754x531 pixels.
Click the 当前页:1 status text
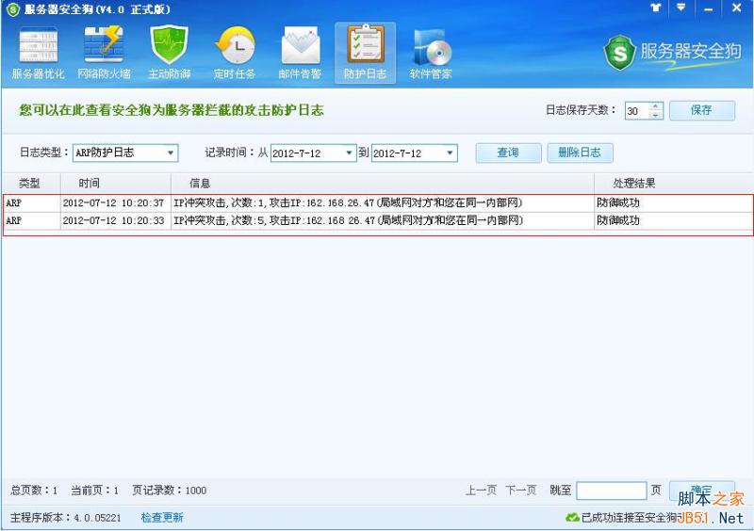pos(95,491)
